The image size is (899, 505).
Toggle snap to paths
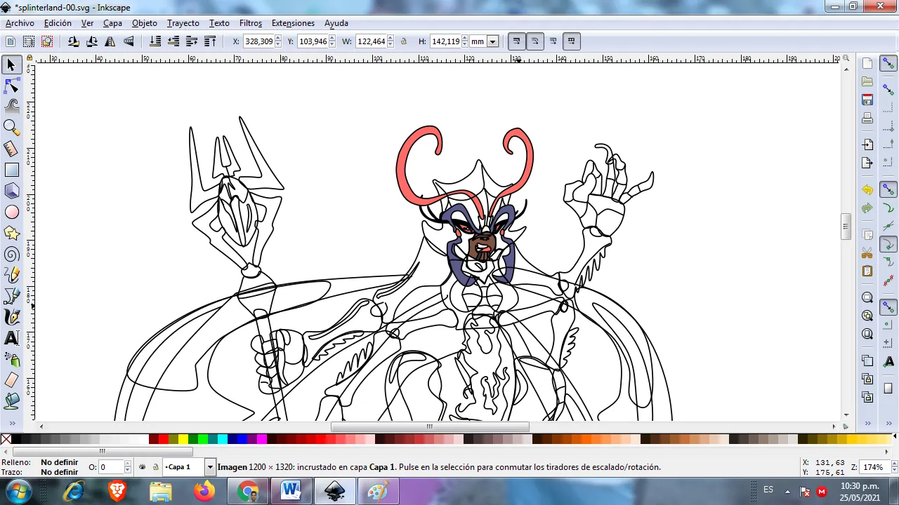click(x=888, y=208)
